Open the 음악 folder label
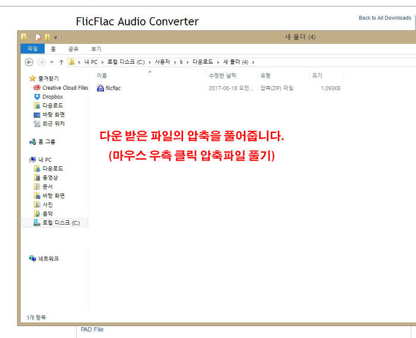Viewport: 416px width, 338px height. click(48, 214)
